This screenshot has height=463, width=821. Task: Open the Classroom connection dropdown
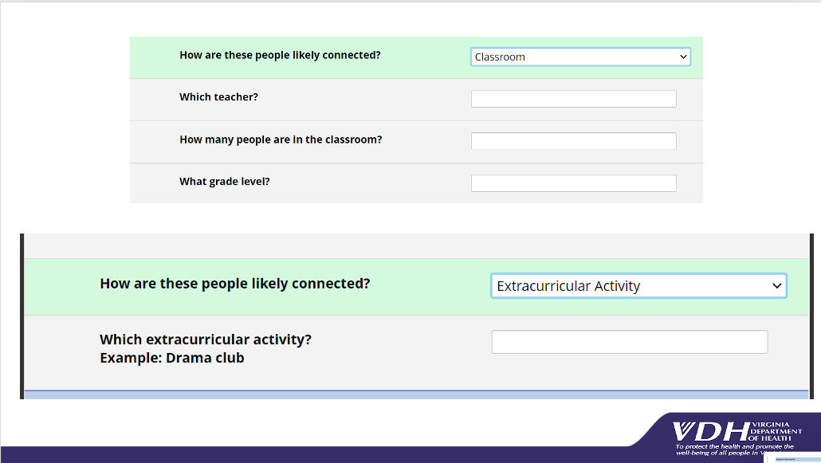coord(580,57)
